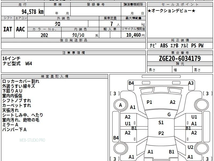Click the seating capacity value 7

(x=112, y=24)
